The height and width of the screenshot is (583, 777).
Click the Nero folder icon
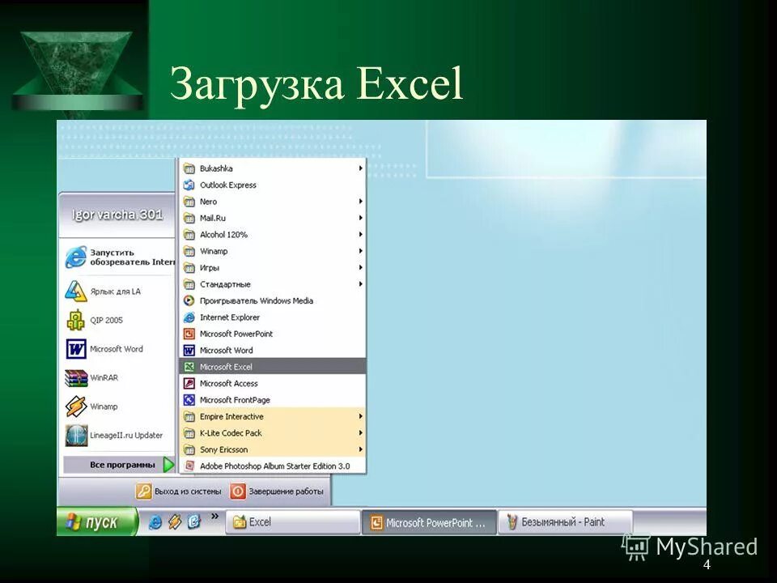coord(189,202)
